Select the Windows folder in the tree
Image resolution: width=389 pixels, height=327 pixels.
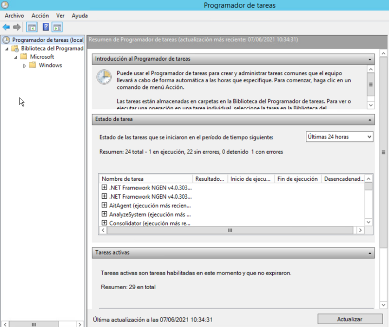coord(50,65)
